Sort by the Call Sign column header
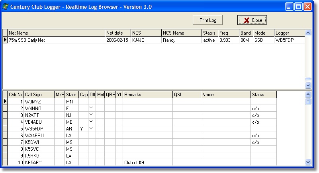This screenshot has width=319, height=173. coord(39,95)
